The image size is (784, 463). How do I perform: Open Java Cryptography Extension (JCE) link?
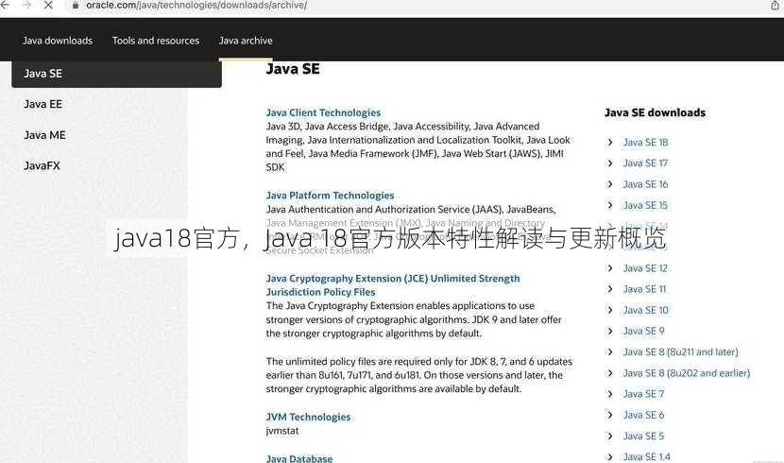(x=393, y=285)
